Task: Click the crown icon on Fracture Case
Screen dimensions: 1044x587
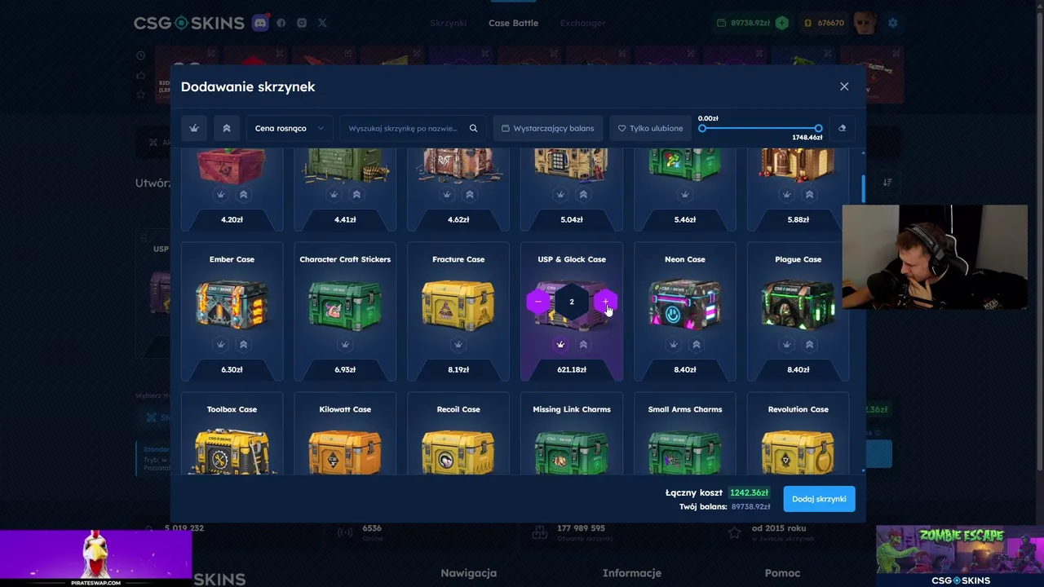Action: (x=458, y=344)
